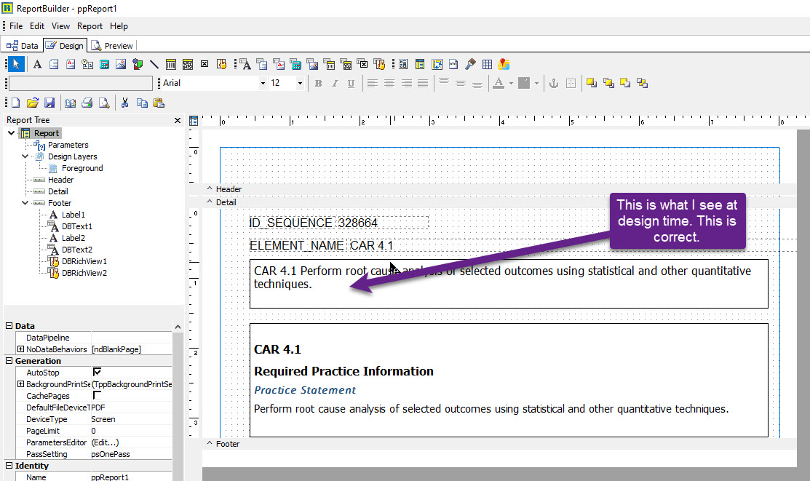Select the PaintBox brush tool
This screenshot has height=481, width=810.
(x=470, y=64)
